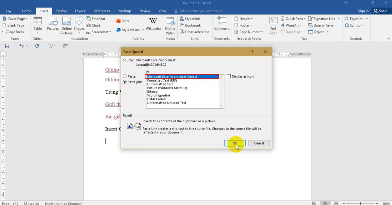
Task: Insert a SmartArt graphic
Action: coord(96,19)
